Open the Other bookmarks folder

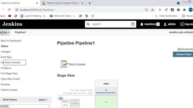[166, 16]
